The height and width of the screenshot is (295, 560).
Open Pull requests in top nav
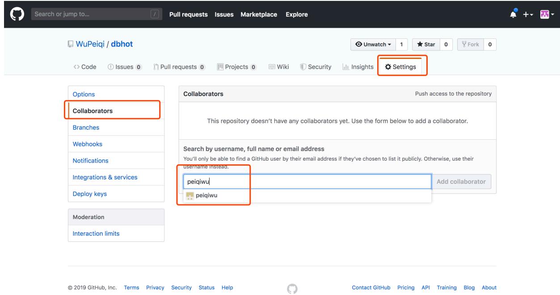(x=188, y=14)
